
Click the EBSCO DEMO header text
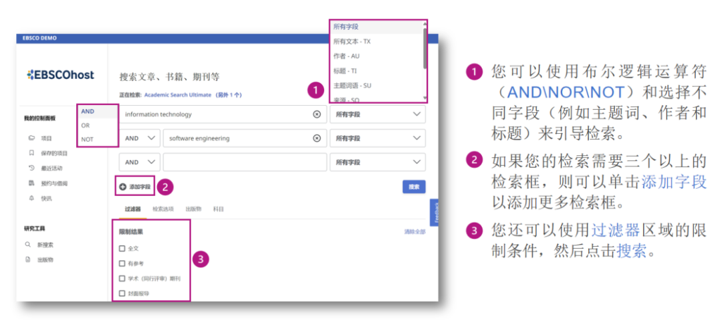click(x=39, y=38)
